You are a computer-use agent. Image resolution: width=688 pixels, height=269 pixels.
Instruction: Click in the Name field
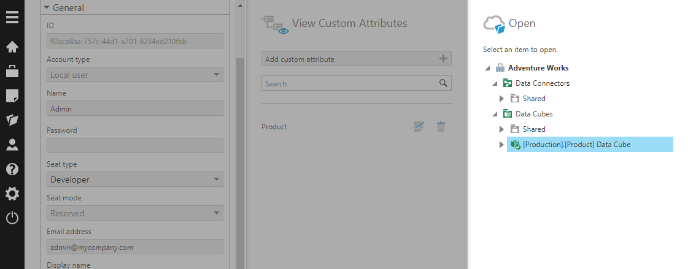click(134, 108)
